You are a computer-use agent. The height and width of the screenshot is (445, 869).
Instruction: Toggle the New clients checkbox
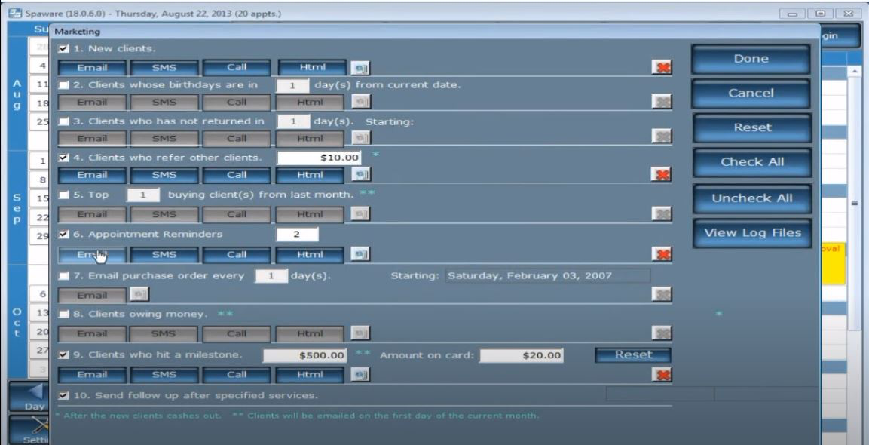[64, 49]
